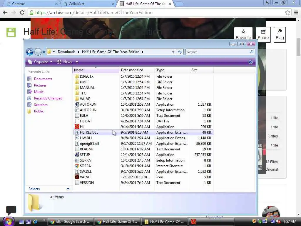Switch to the Chrome browser tab
Image resolution: width=301 pixels, height=226 pixels.
click(x=32, y=4)
